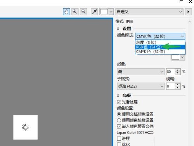
Task: Collapse the 高级 section
Action: [x=118, y=96]
